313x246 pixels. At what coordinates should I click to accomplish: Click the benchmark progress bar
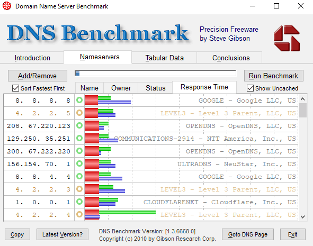tap(155, 73)
